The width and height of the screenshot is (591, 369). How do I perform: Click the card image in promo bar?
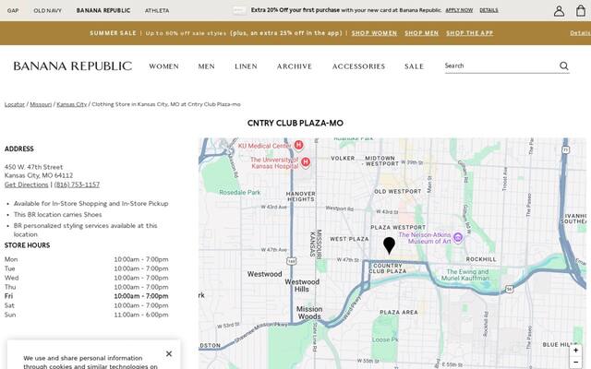(239, 10)
